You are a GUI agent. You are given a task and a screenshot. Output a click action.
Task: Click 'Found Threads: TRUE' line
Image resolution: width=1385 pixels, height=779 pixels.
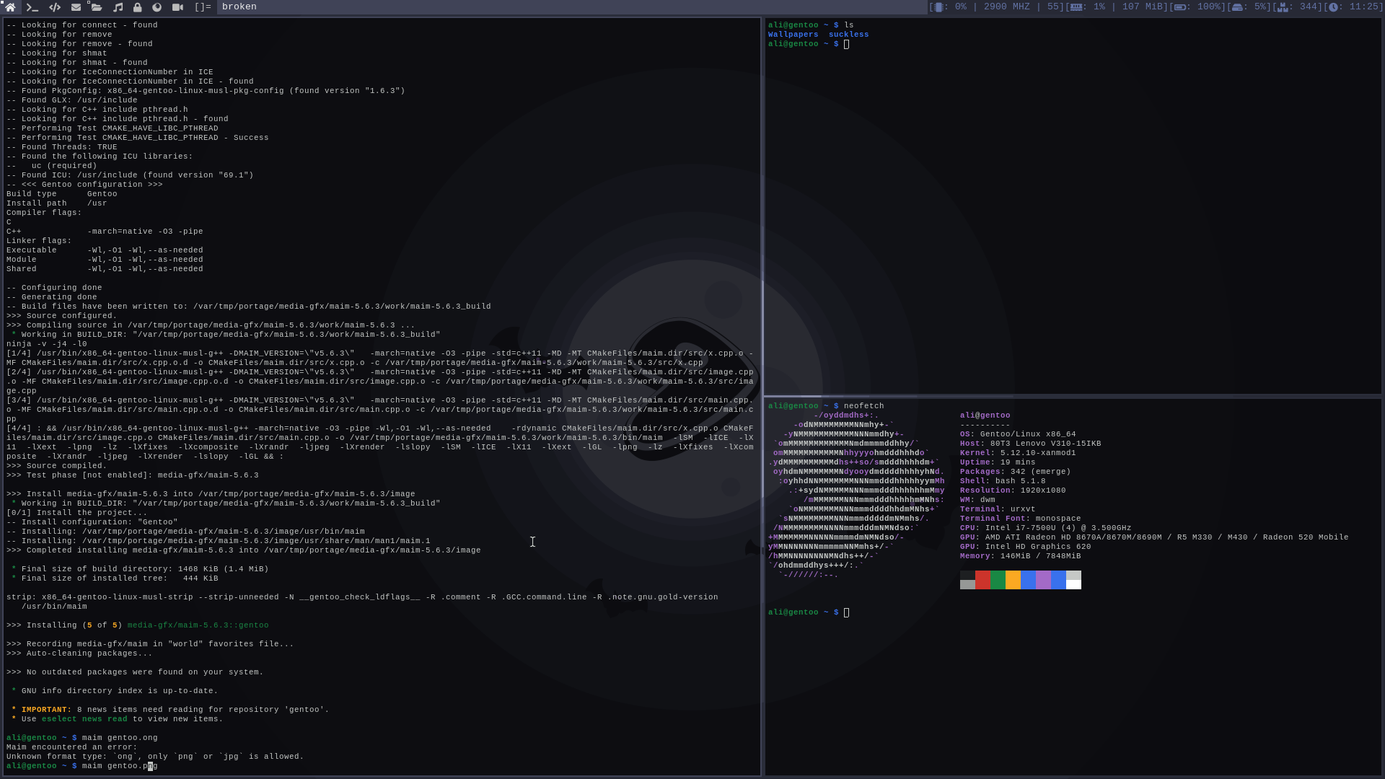61,147
